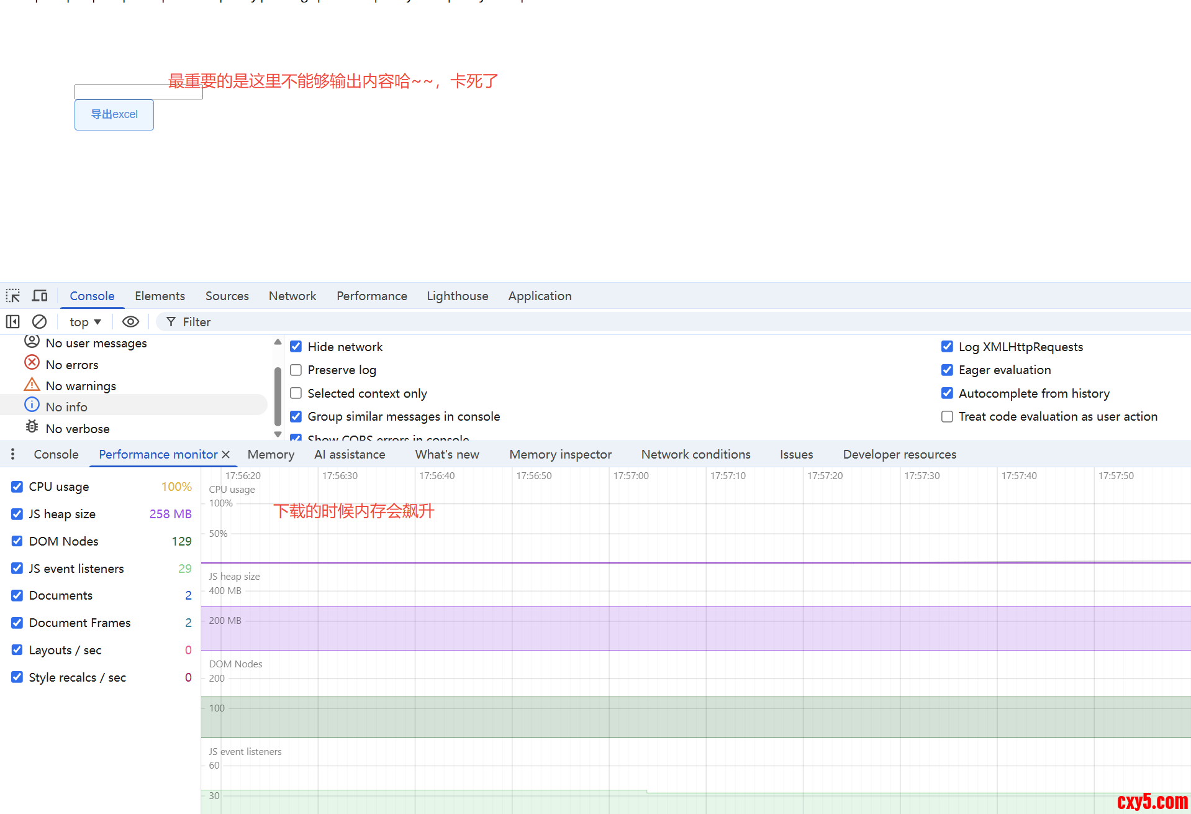Click the 导出excel button
Screen dimensions: 1191x814
[114, 115]
